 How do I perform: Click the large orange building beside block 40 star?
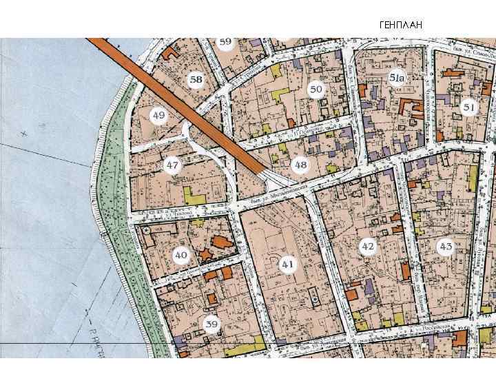click(222, 243)
